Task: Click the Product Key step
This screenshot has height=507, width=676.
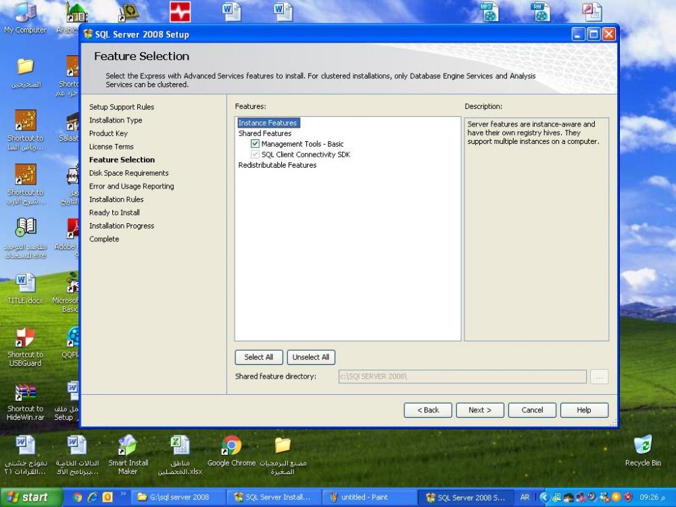Action: (108, 134)
